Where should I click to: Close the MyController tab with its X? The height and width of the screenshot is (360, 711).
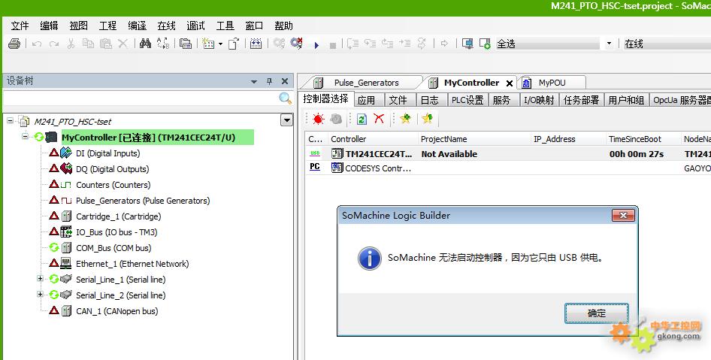[x=510, y=83]
